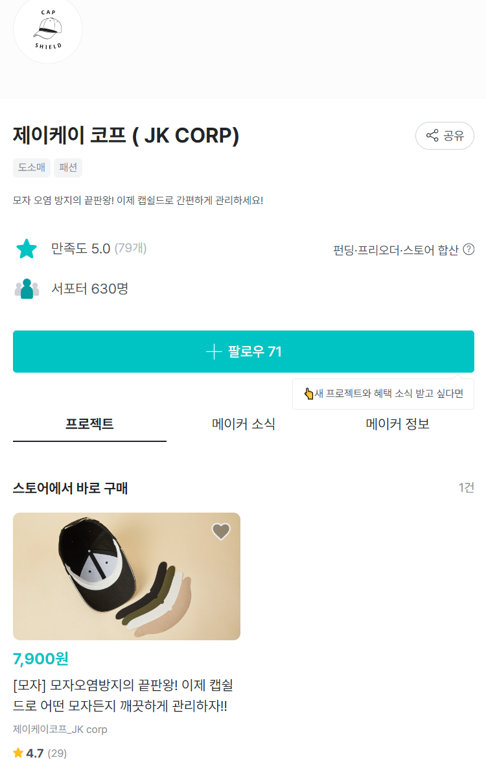Click the 공유 share button

(445, 135)
